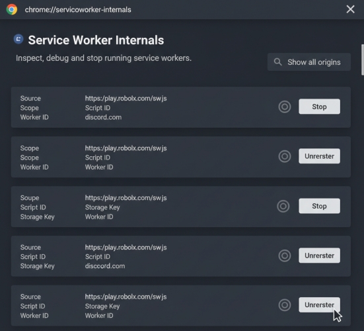Click the chrome://servicoworker-internals address text
Screen dimensions: 364x331
pos(78,9)
